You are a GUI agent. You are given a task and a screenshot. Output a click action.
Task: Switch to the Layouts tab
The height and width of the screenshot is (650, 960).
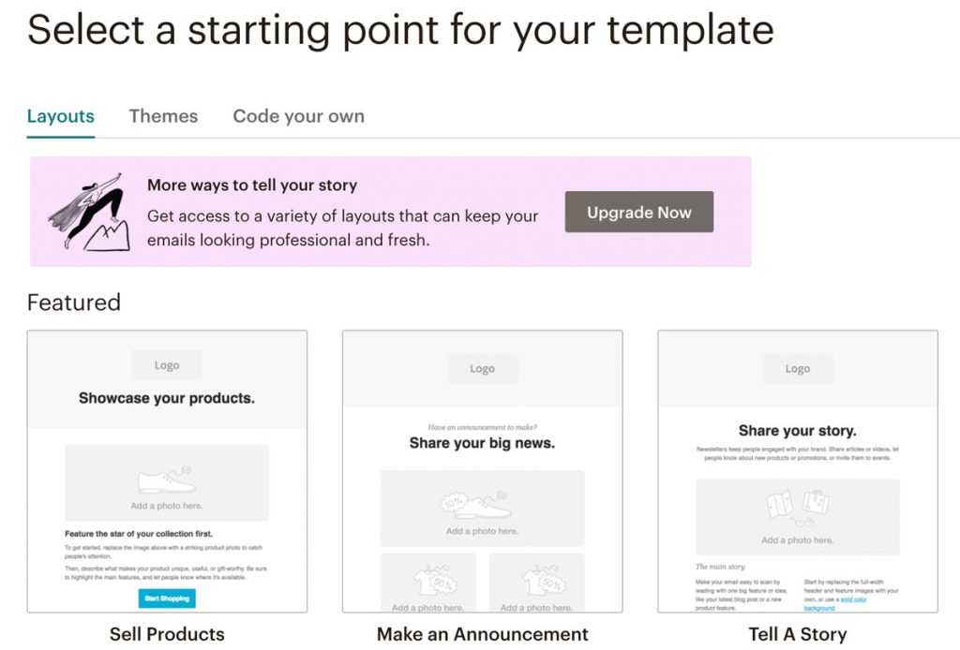[x=61, y=116]
